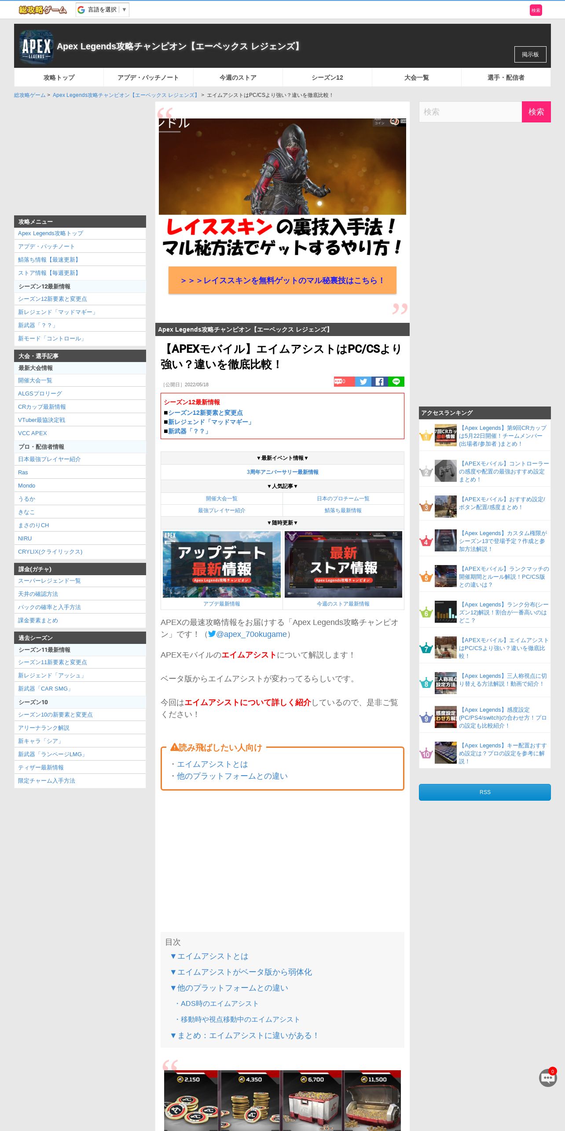Open 最強プレイヤー紹介 link in table
The image size is (565, 1131).
[222, 510]
